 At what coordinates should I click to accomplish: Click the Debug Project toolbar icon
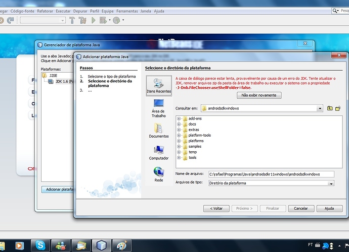point(103,20)
